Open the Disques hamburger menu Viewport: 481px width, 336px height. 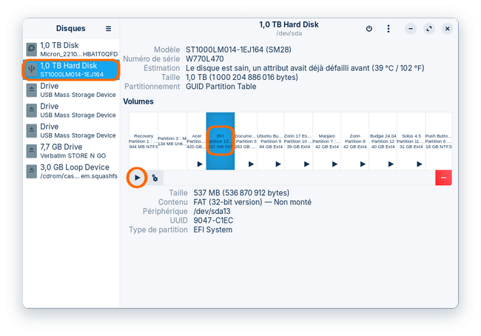[109, 29]
